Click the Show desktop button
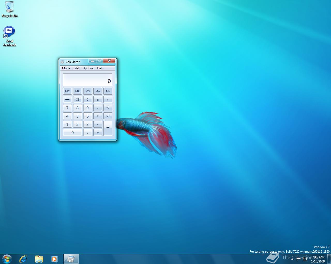 [329, 259]
